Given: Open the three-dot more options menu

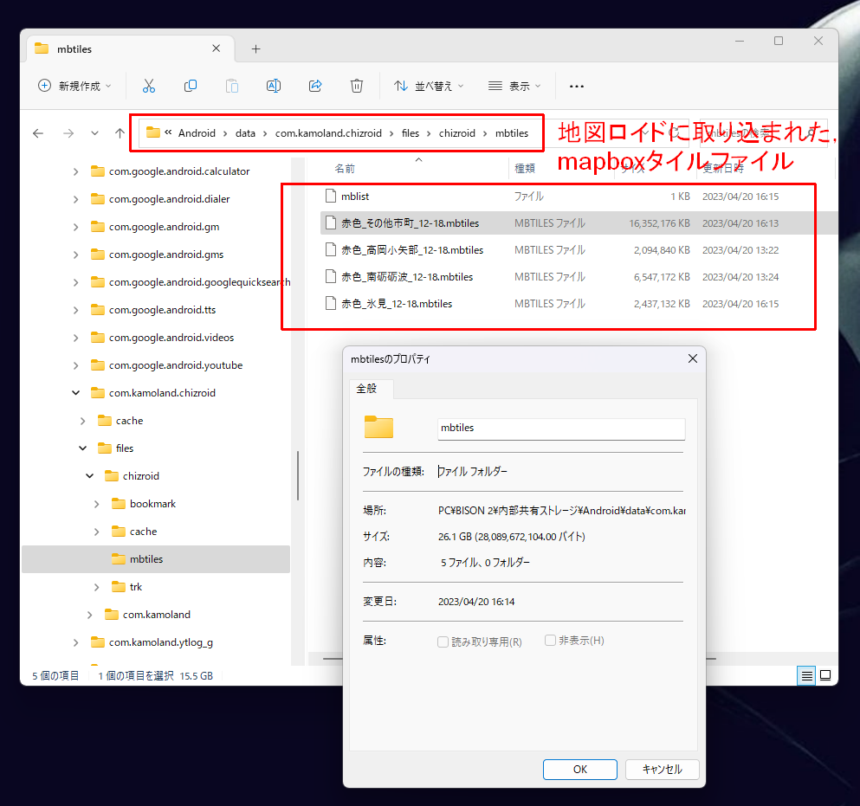Looking at the screenshot, I should tap(577, 86).
